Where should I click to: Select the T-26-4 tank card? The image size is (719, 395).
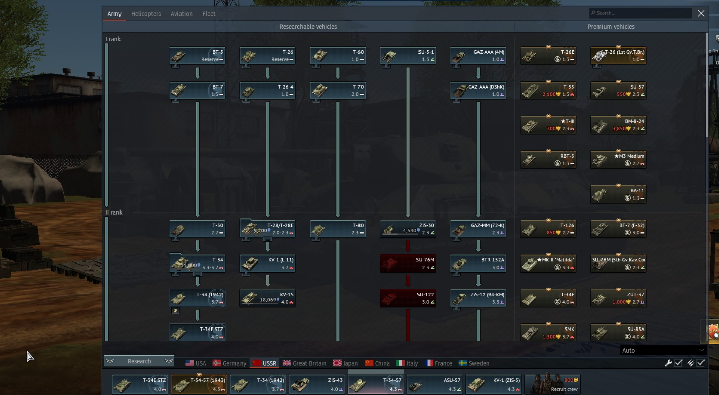(x=267, y=91)
